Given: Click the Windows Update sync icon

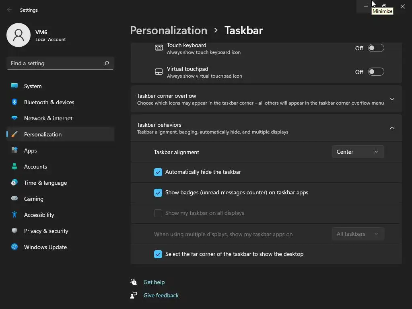Looking at the screenshot, I should (14, 247).
